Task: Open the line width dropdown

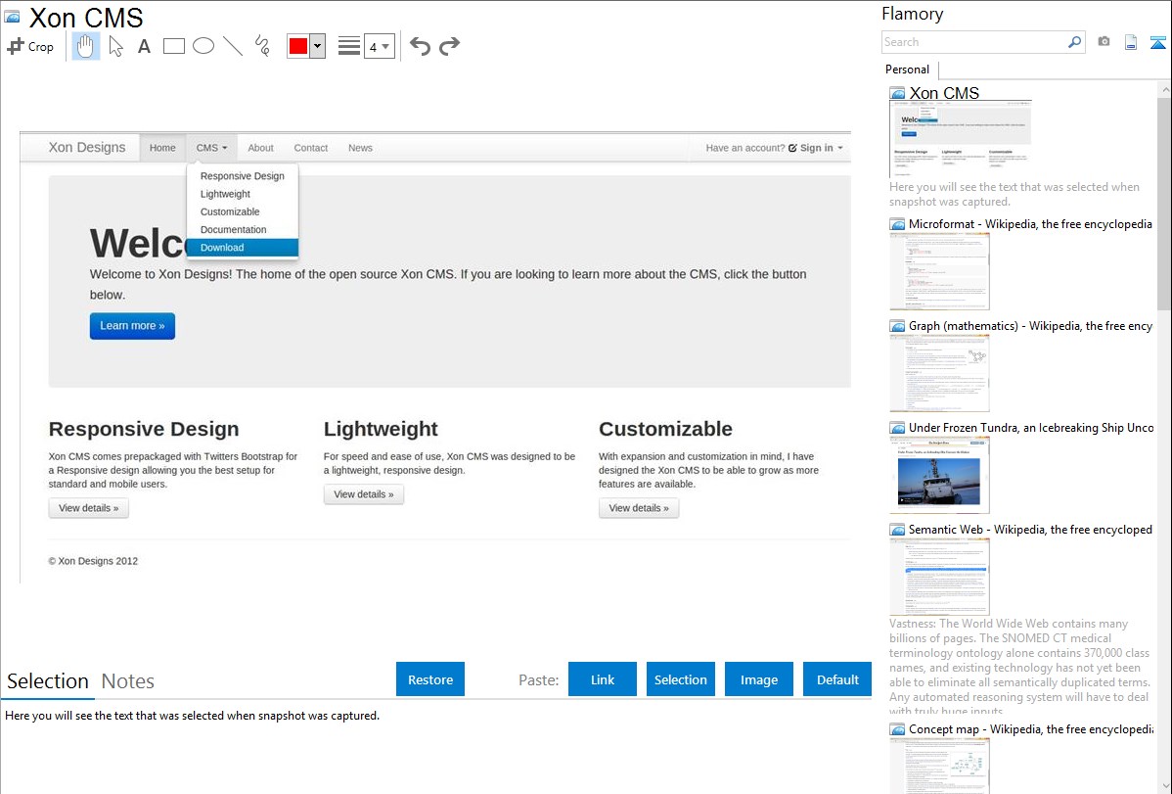Action: pos(380,46)
